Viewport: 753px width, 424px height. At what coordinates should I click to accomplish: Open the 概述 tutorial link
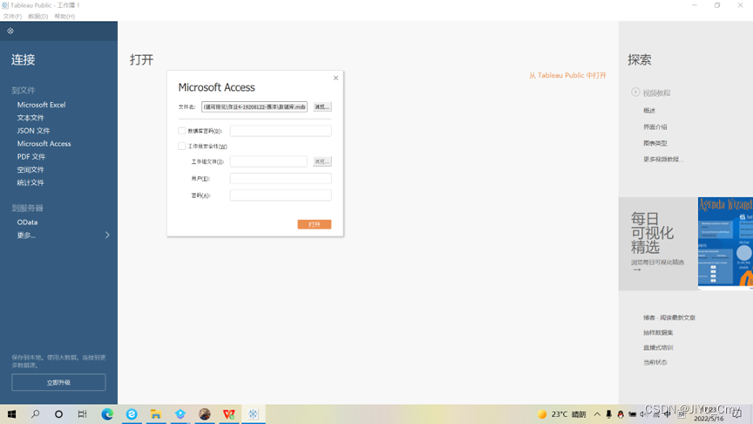click(649, 111)
